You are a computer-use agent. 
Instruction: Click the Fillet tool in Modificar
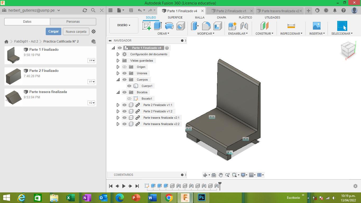[206, 26]
